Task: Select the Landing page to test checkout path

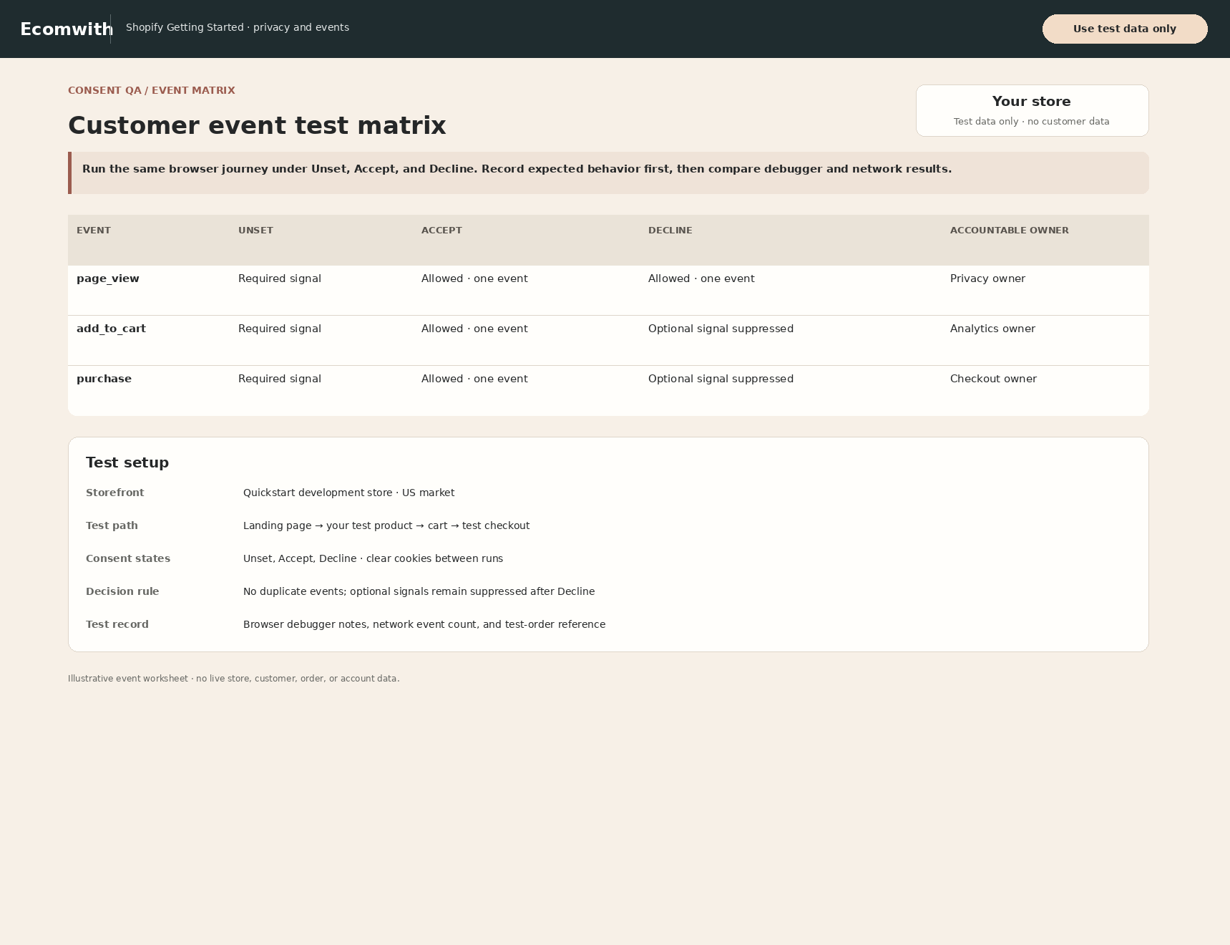Action: click(386, 525)
